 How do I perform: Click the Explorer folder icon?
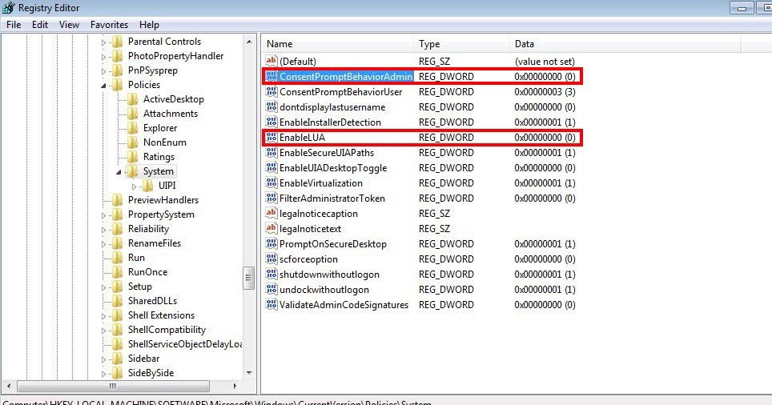tap(132, 128)
